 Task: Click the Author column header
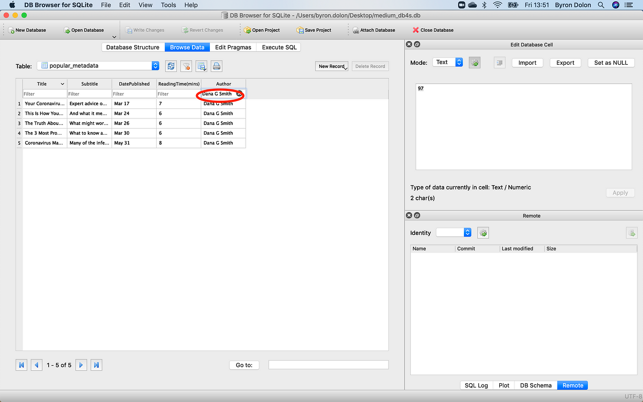(x=224, y=84)
